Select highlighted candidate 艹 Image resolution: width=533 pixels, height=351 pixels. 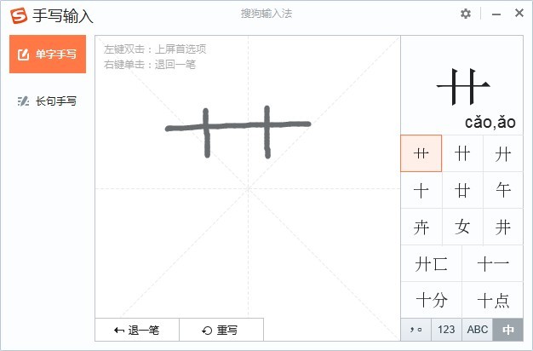(x=421, y=153)
